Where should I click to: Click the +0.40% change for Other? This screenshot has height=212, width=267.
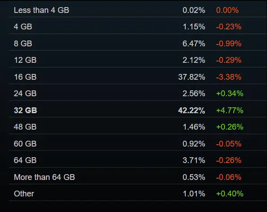pyautogui.click(x=229, y=194)
